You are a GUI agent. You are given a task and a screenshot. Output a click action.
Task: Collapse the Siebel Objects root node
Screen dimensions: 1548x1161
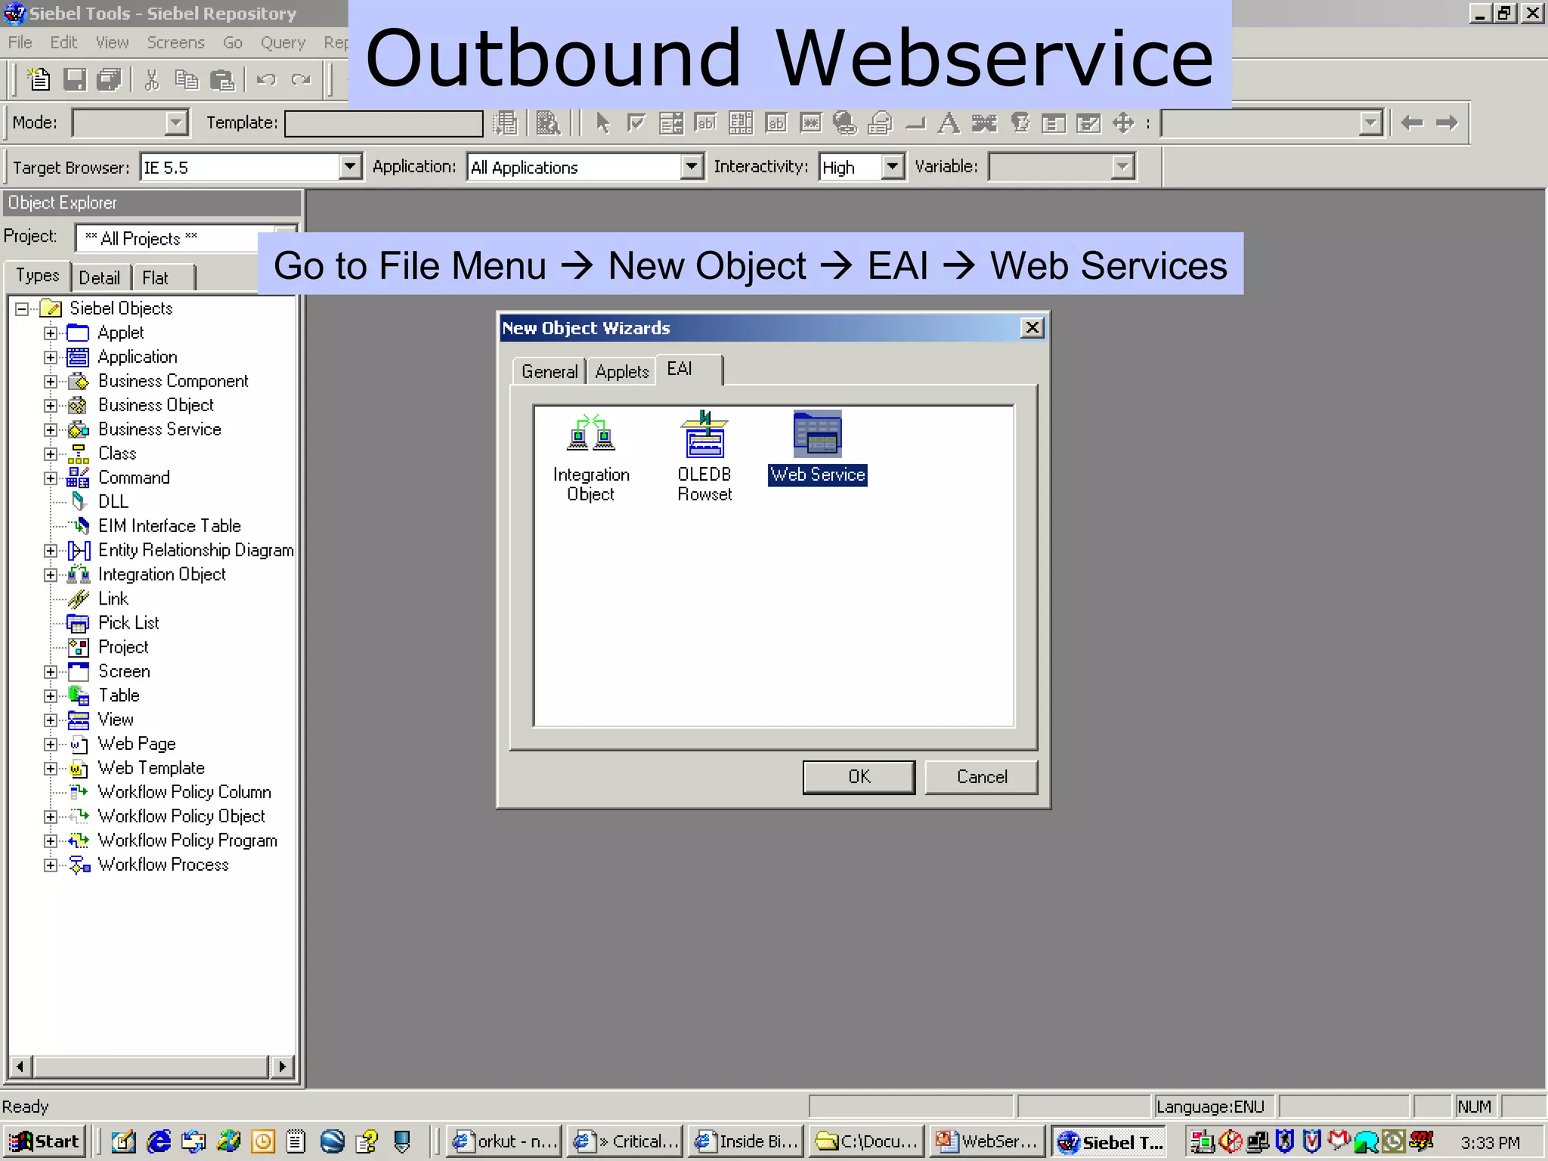23,309
